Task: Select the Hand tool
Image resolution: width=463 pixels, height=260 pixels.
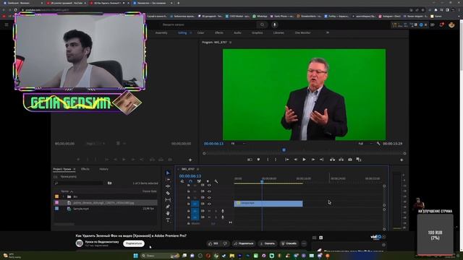Action: 168,214
